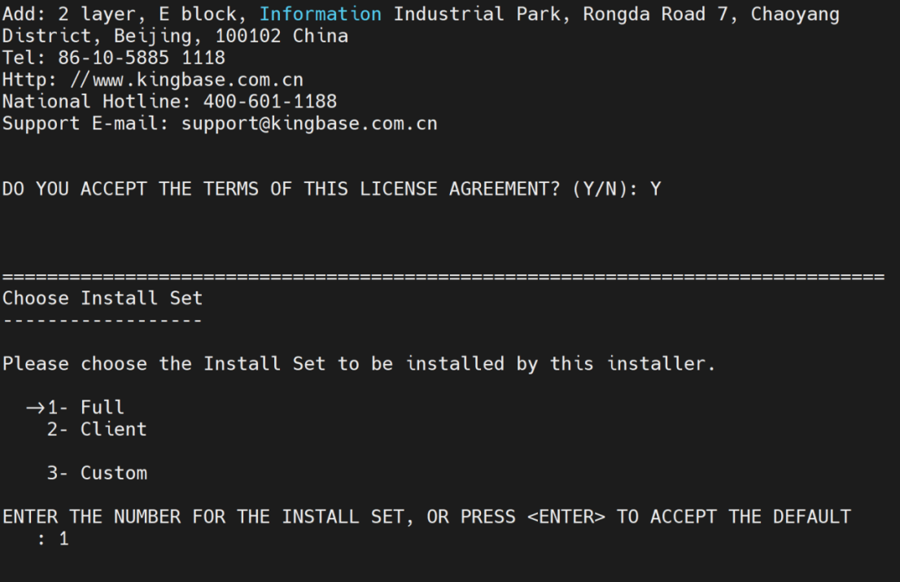Click the typed "Y" license answer
Screen dimensions: 900x582
(x=656, y=190)
